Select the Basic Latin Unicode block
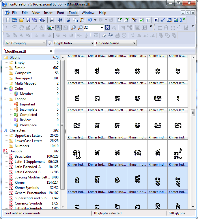The width and height of the screenshot is (198, 219). (23, 156)
